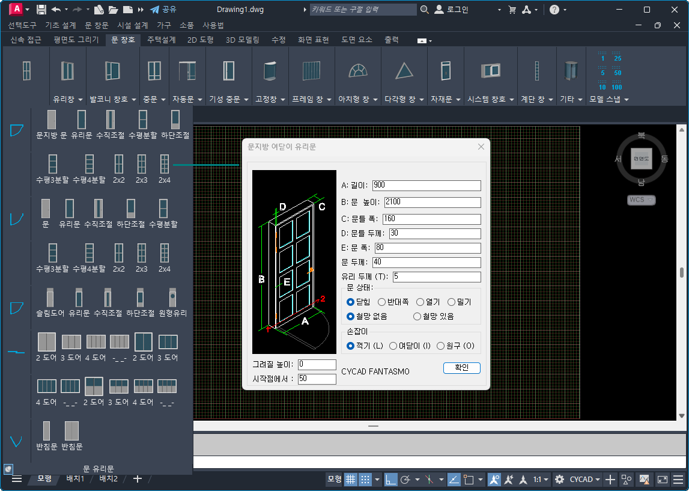Pick the frame window (프레임 창) icon

312,71
